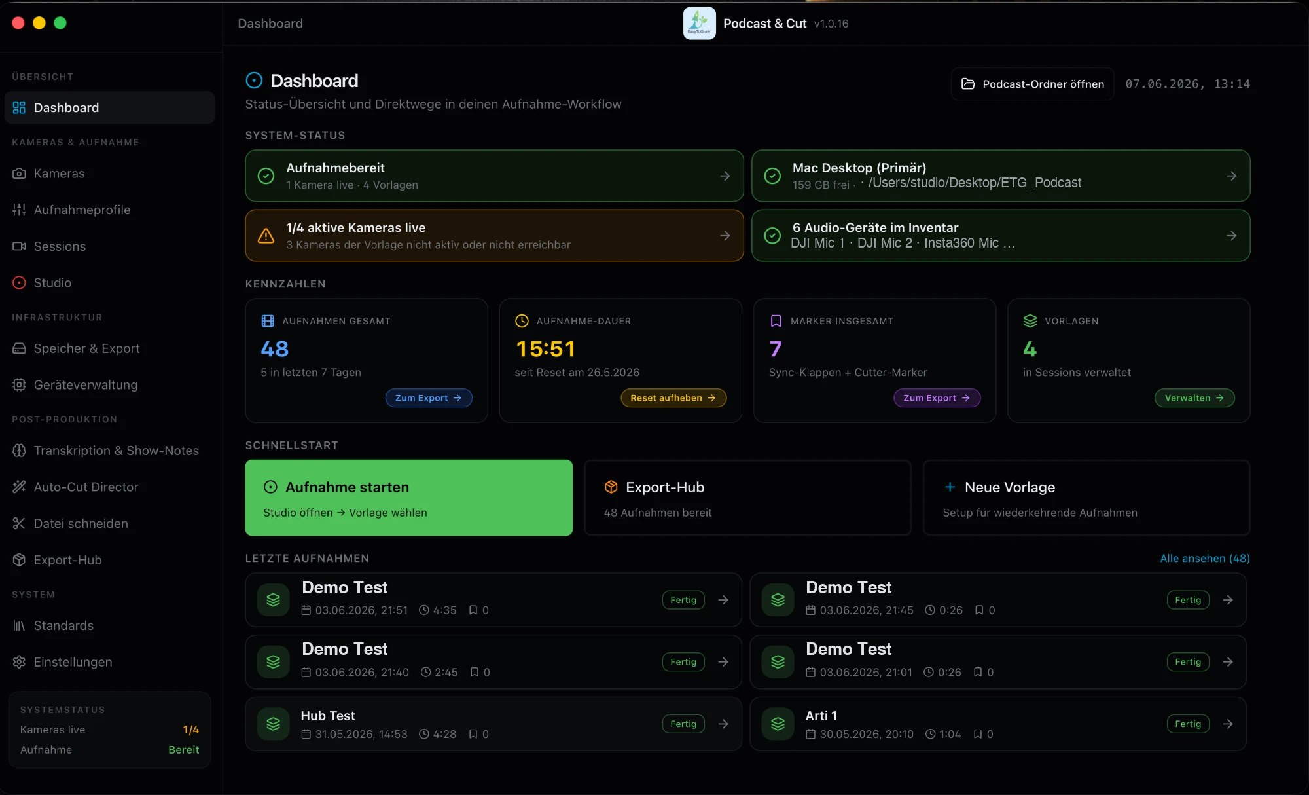
Task: Click the Hub Test recording layers thumbnail
Action: pos(274,724)
